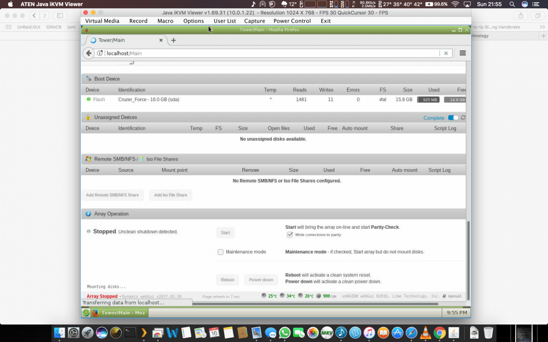Open Siri from the menu bar
The image size is (548, 342).
pos(524,4)
